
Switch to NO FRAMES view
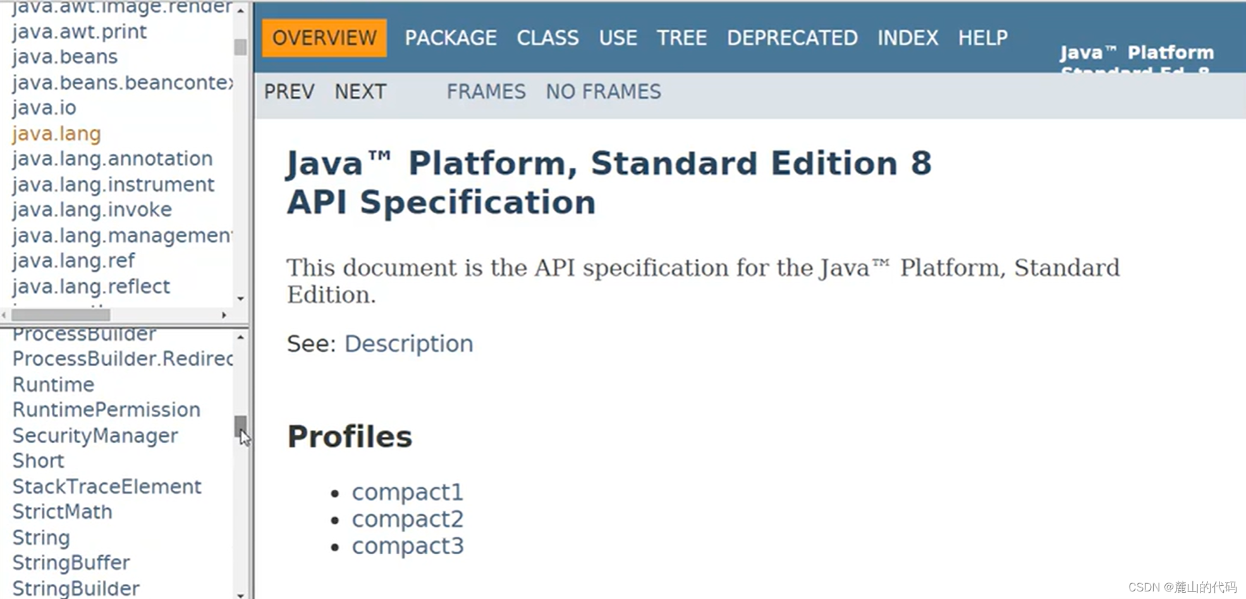[604, 92]
